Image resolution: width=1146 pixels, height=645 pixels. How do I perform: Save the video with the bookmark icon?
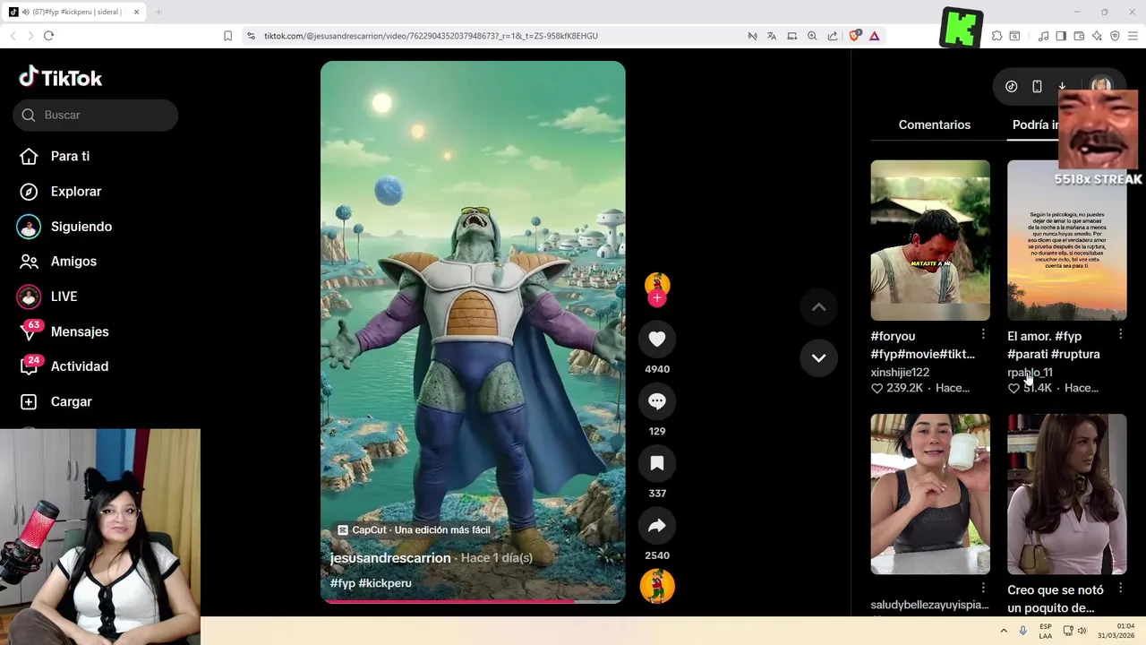657,463
